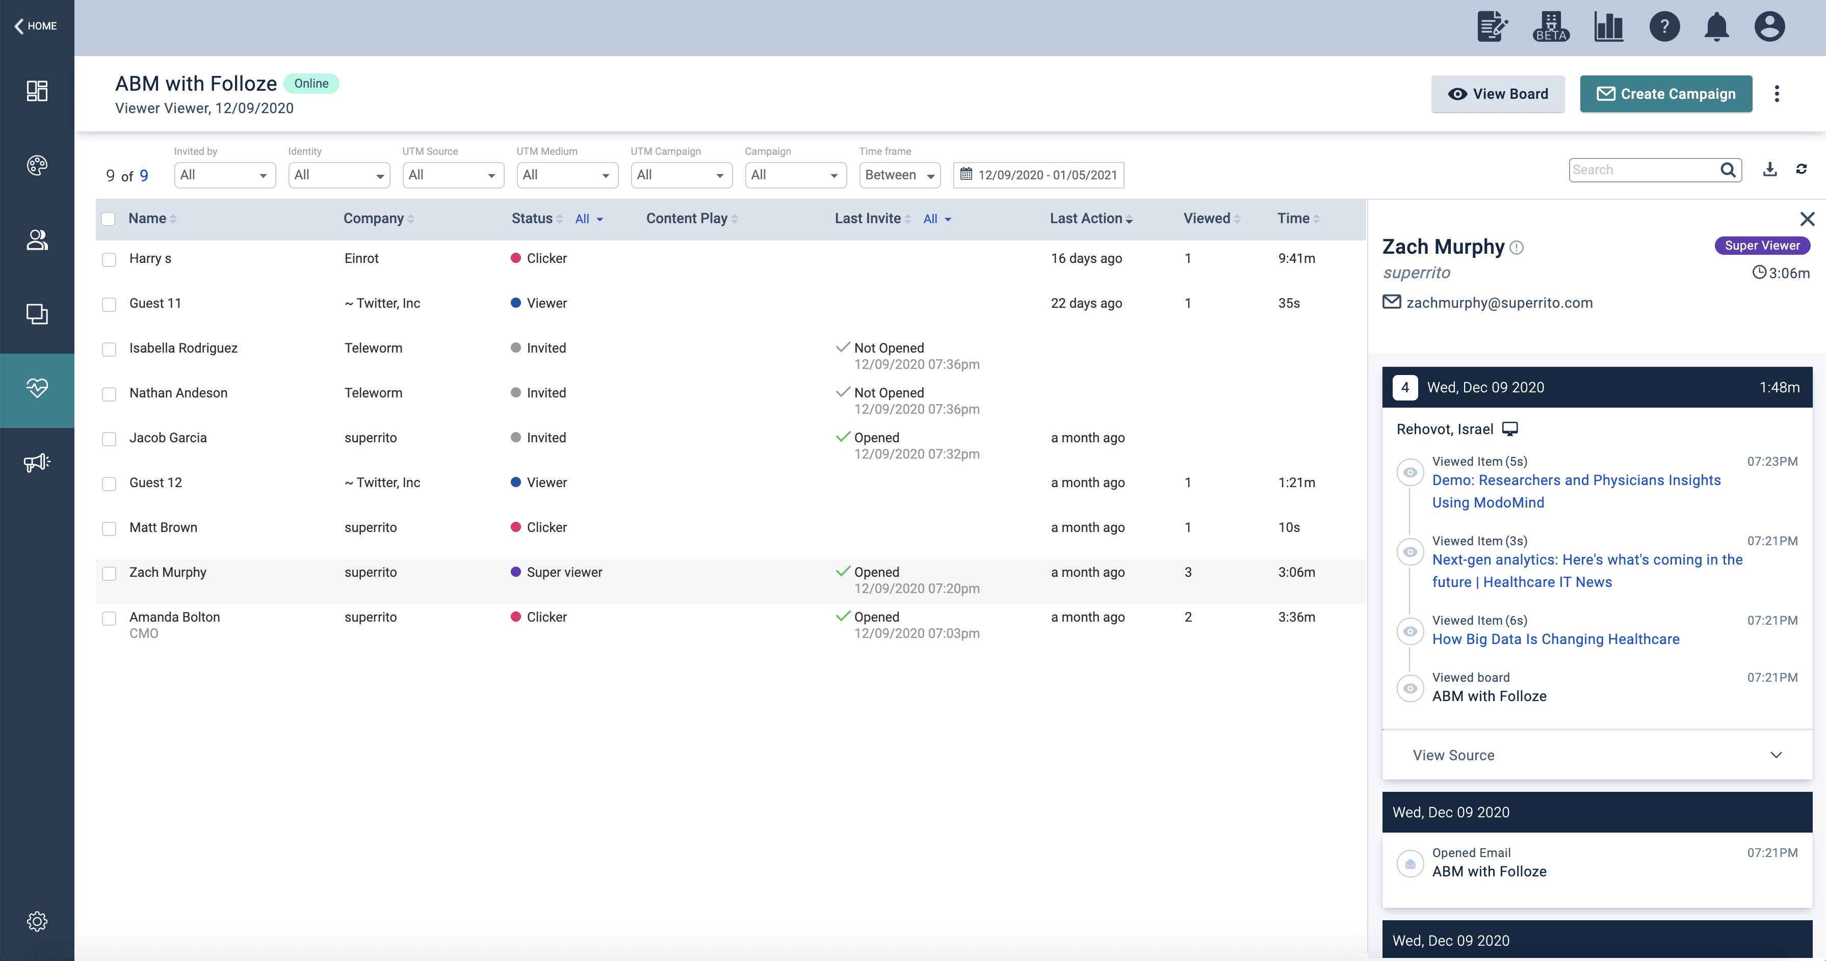The width and height of the screenshot is (1826, 961).
Task: Open the palette design icon in sidebar
Action: pyautogui.click(x=37, y=165)
